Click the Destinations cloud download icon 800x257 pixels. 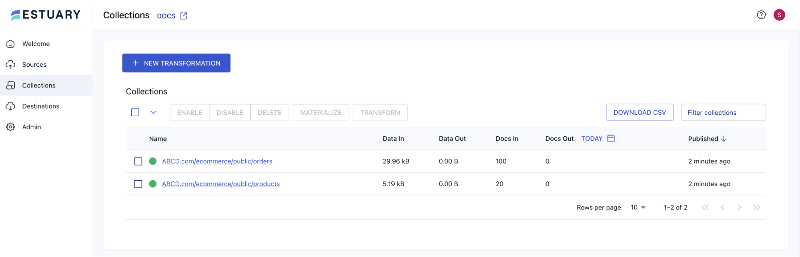(11, 106)
